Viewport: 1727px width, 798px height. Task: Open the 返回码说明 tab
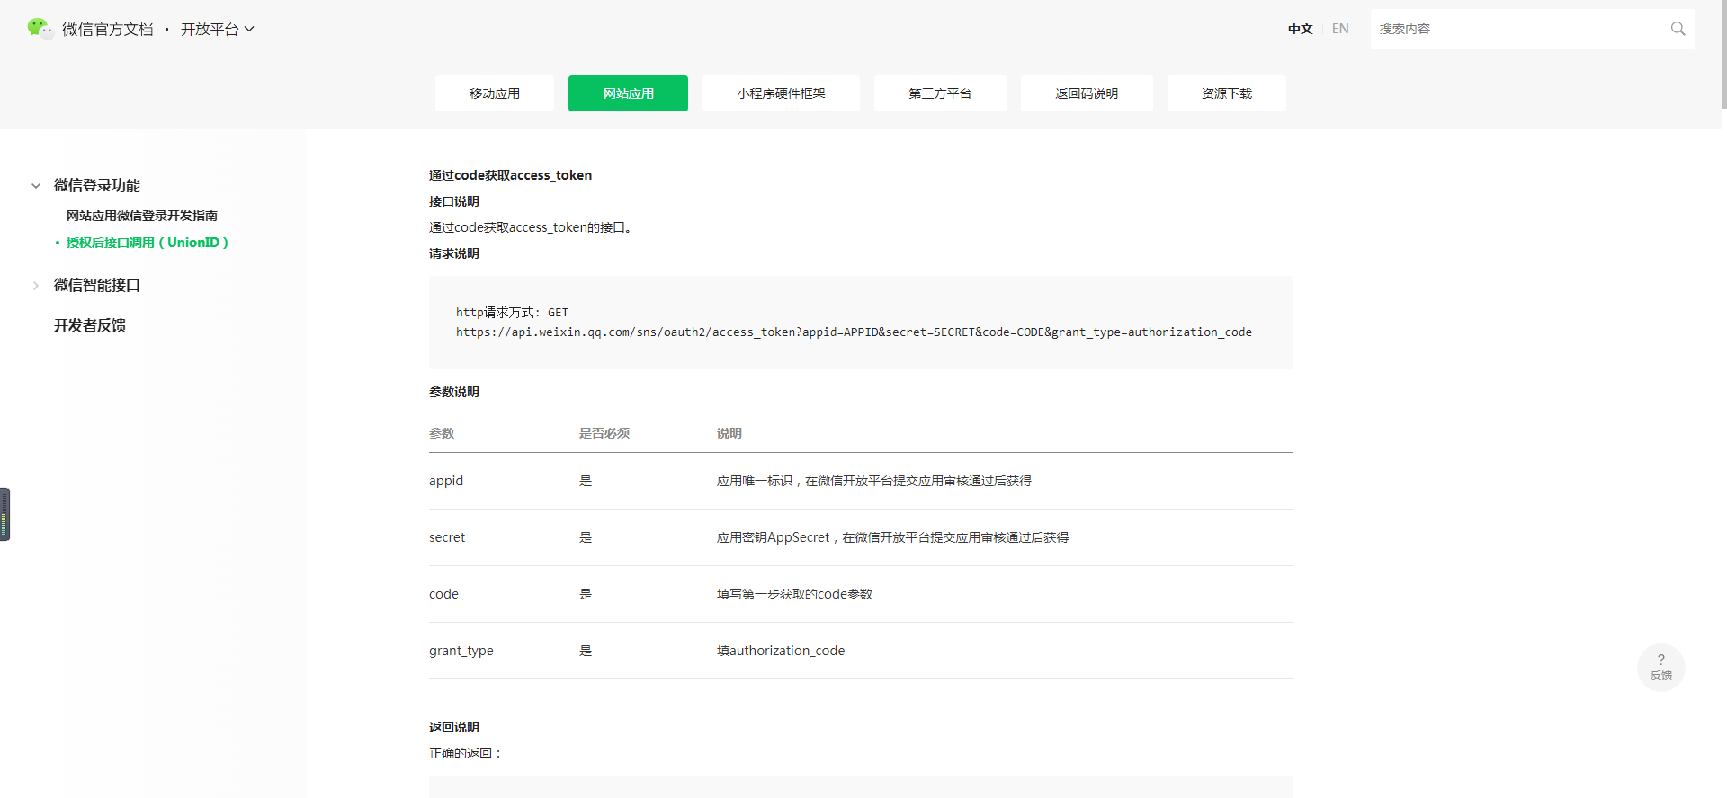(x=1087, y=93)
